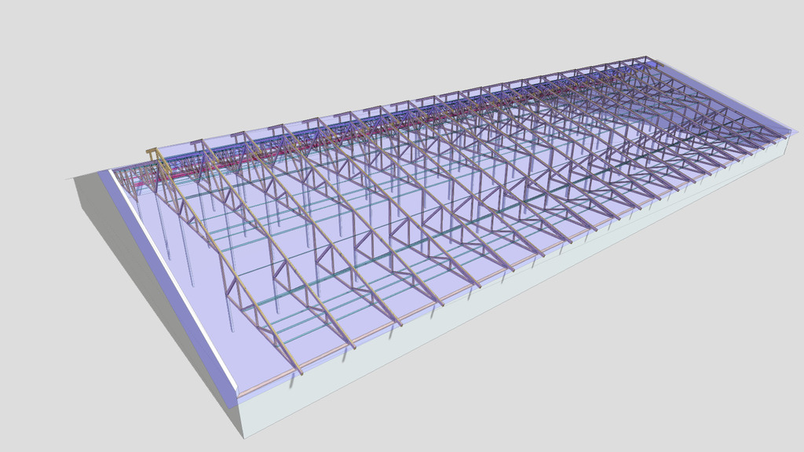Select the nearest yellow rafter at the gable end
This screenshot has width=804, height=452.
point(230,264)
